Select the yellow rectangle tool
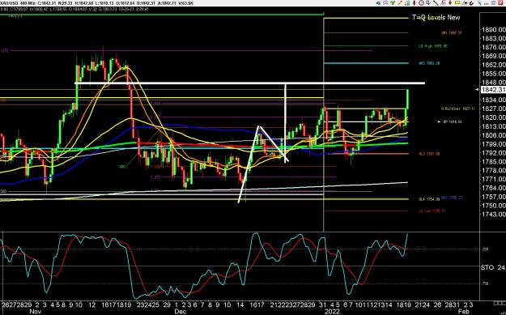The width and height of the screenshot is (506, 315). (x=457, y=3)
